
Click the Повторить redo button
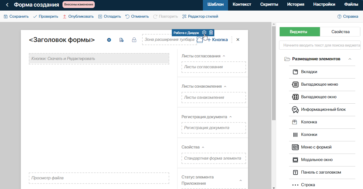click(166, 17)
